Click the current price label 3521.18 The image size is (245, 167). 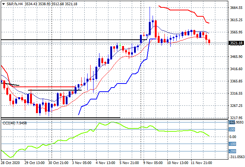[236, 43]
